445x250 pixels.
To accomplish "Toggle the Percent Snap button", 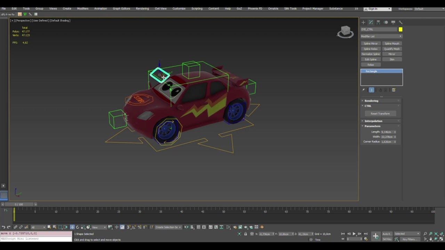I will (139, 227).
